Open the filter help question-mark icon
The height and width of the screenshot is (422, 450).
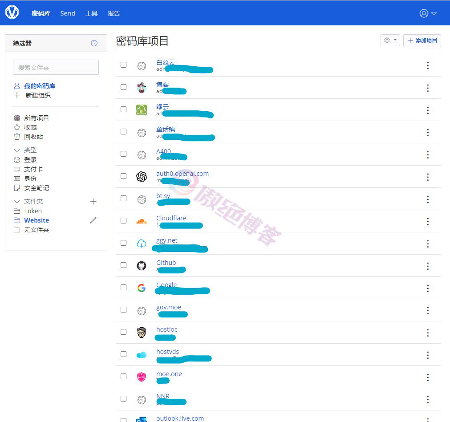pos(94,43)
